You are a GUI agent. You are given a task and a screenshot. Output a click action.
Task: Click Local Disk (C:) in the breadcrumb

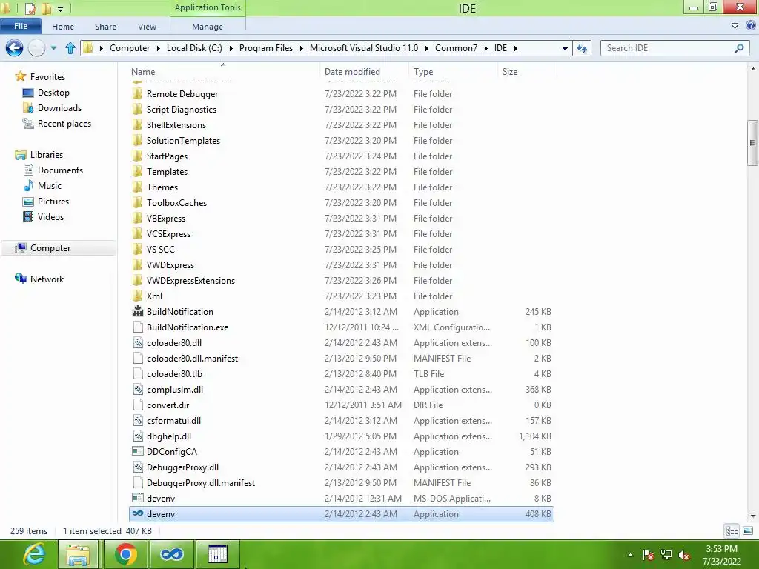pos(194,48)
